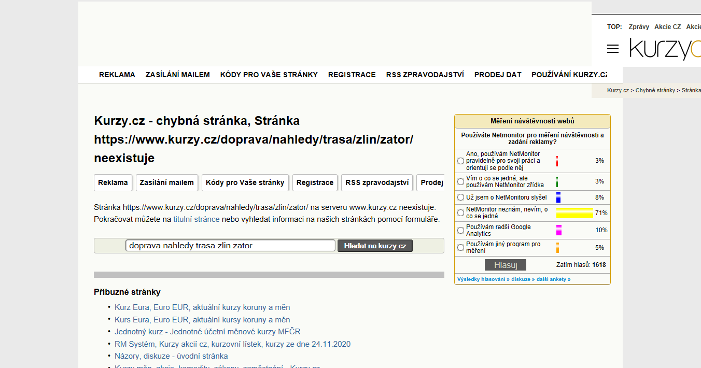
Task: Select radio 'NetMonitor neznám'
Action: [x=460, y=213]
